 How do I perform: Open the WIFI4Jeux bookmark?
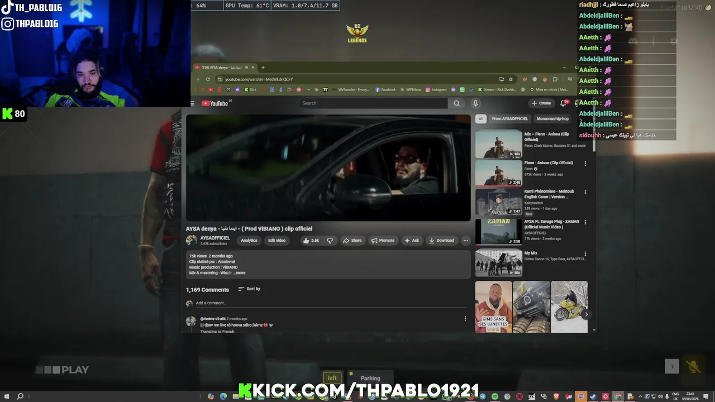[411, 89]
